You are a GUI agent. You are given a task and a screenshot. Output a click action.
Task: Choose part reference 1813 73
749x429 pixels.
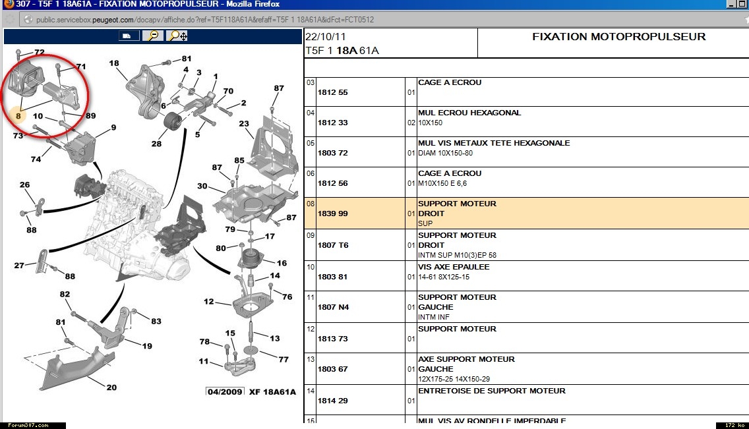(x=333, y=338)
